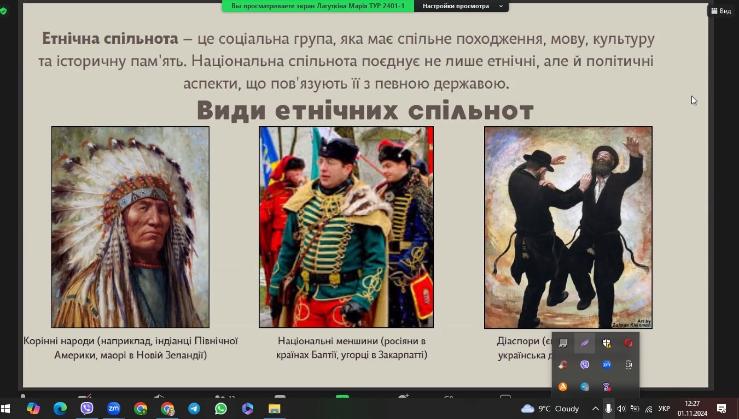Click the Native American portrait on slide

point(130,227)
